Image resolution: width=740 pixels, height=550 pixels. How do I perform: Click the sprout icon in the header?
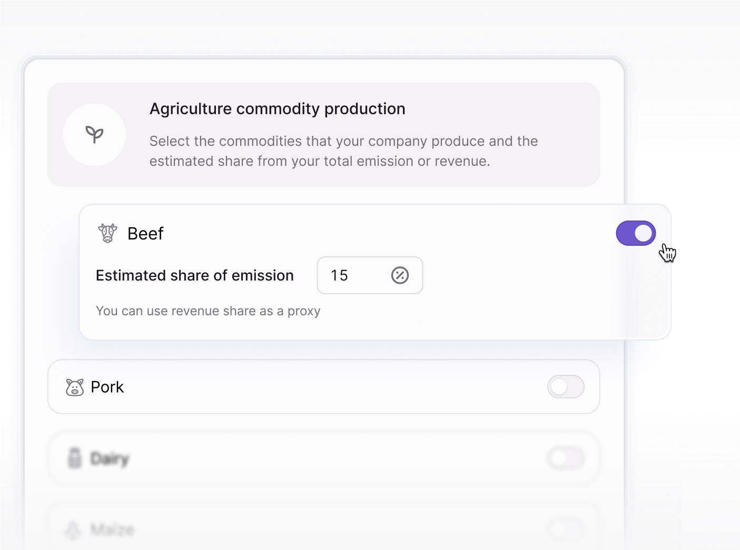[x=94, y=135]
